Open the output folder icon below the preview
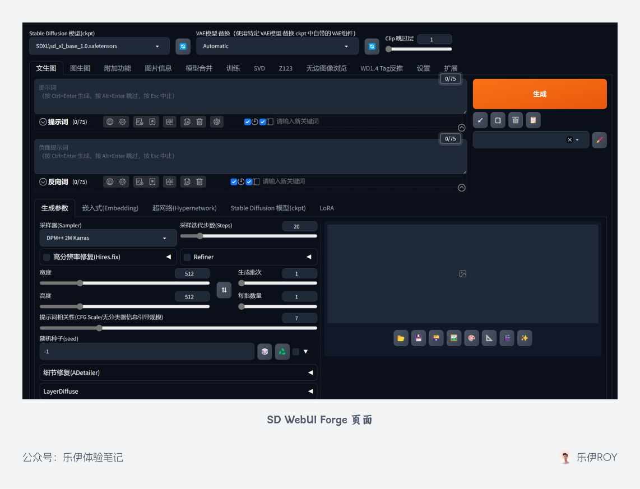 point(401,338)
